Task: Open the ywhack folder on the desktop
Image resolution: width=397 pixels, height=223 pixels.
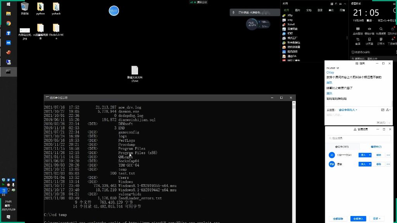Action: coord(56,9)
